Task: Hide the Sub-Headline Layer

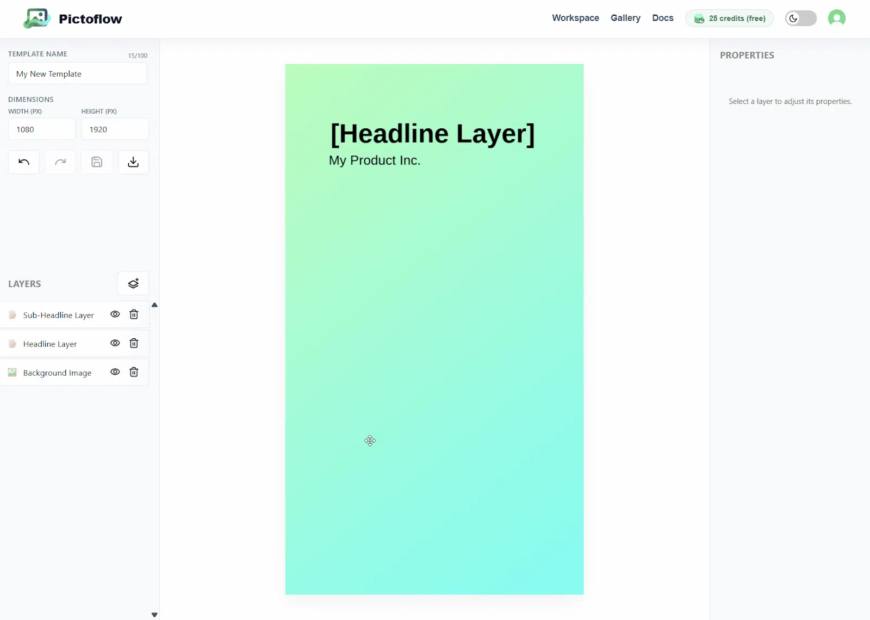Action: (115, 314)
